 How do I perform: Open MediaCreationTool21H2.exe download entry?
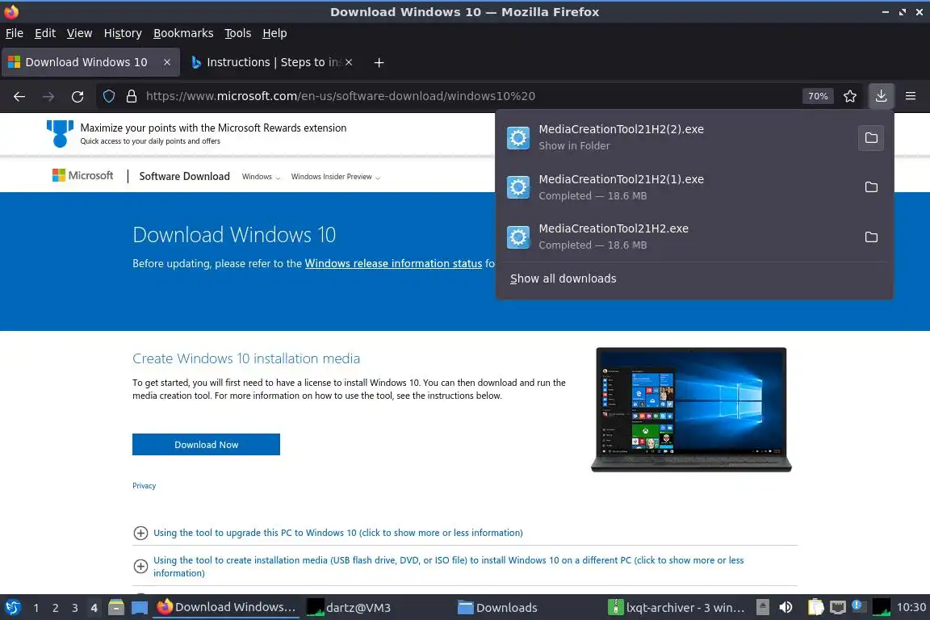(x=677, y=237)
